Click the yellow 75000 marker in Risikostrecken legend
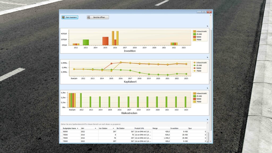This screenshot has width=272, height=153. [x=194, y=102]
